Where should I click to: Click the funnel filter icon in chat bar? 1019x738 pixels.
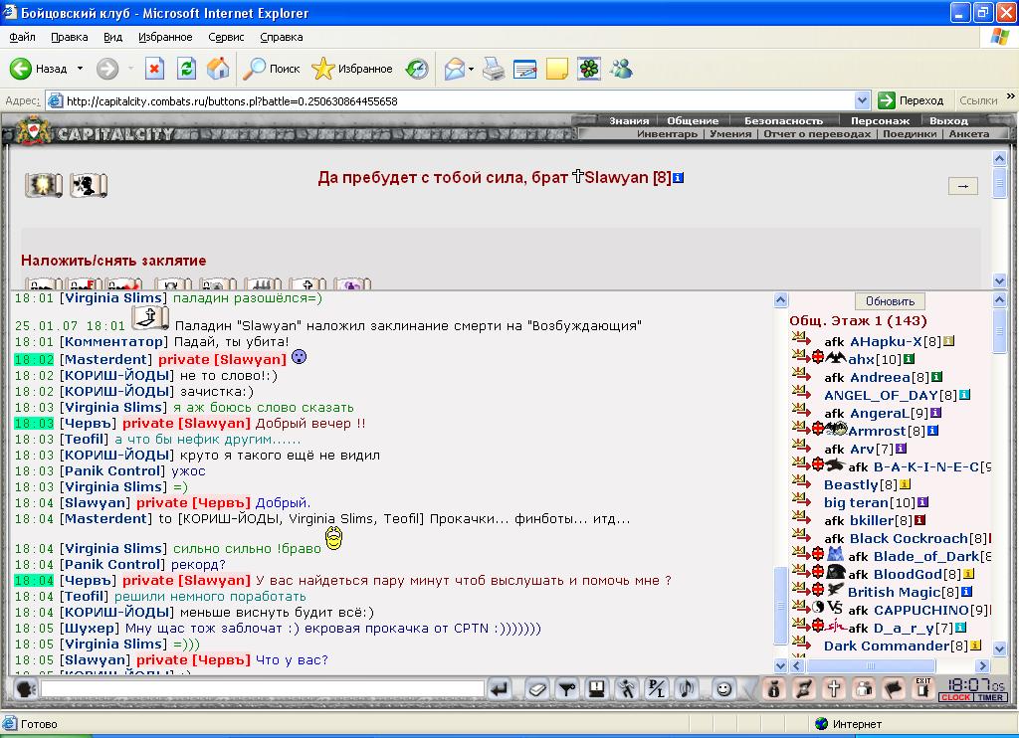(x=566, y=688)
